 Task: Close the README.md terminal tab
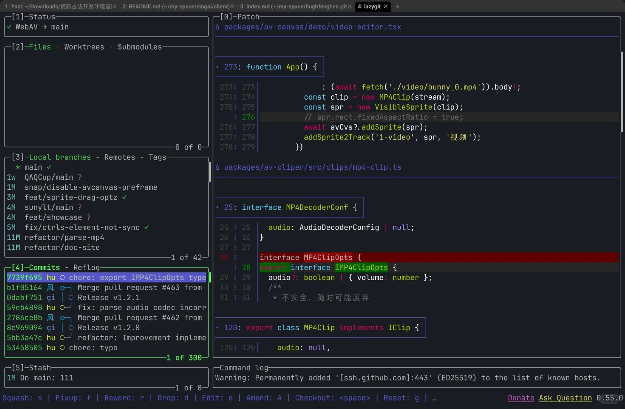click(x=232, y=6)
